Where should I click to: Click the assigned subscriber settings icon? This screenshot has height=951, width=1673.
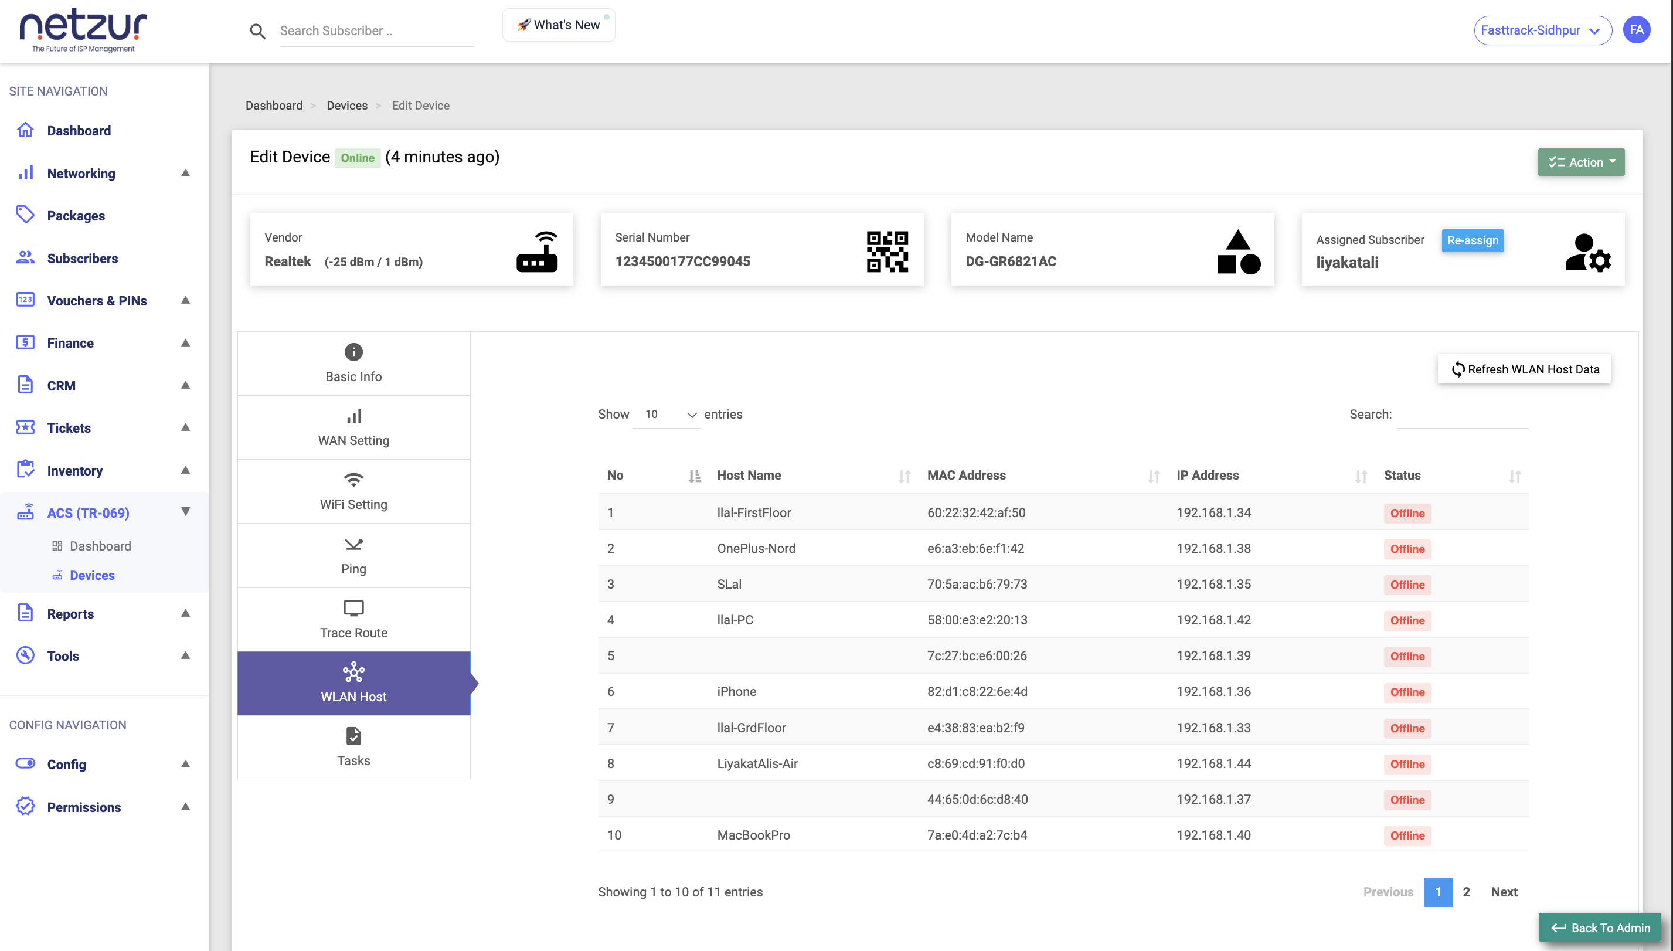[x=1587, y=253]
